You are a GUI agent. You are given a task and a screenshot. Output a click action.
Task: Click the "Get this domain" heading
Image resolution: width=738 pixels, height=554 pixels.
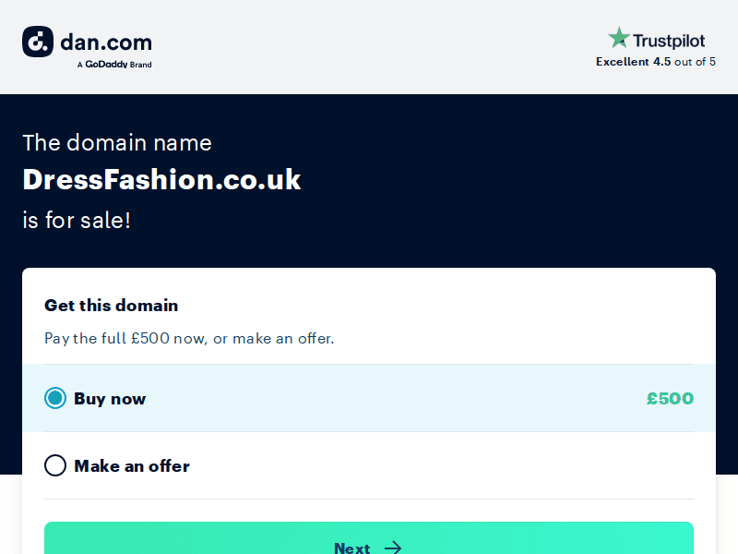tap(112, 306)
